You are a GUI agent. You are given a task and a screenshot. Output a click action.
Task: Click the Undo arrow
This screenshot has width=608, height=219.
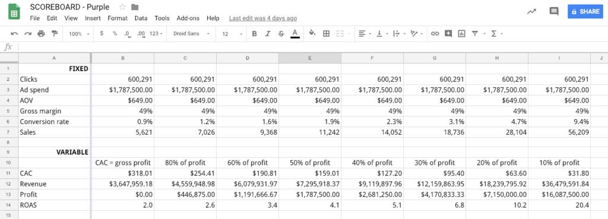point(14,34)
